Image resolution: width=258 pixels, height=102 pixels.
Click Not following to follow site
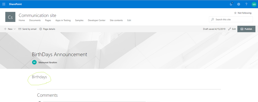pyautogui.click(x=245, y=13)
